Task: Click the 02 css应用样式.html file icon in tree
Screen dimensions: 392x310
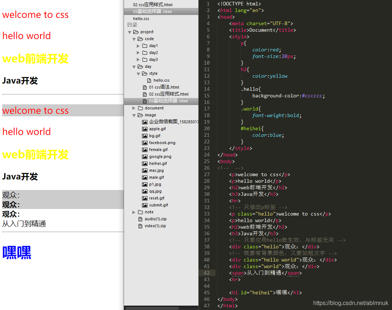Action: (x=145, y=94)
